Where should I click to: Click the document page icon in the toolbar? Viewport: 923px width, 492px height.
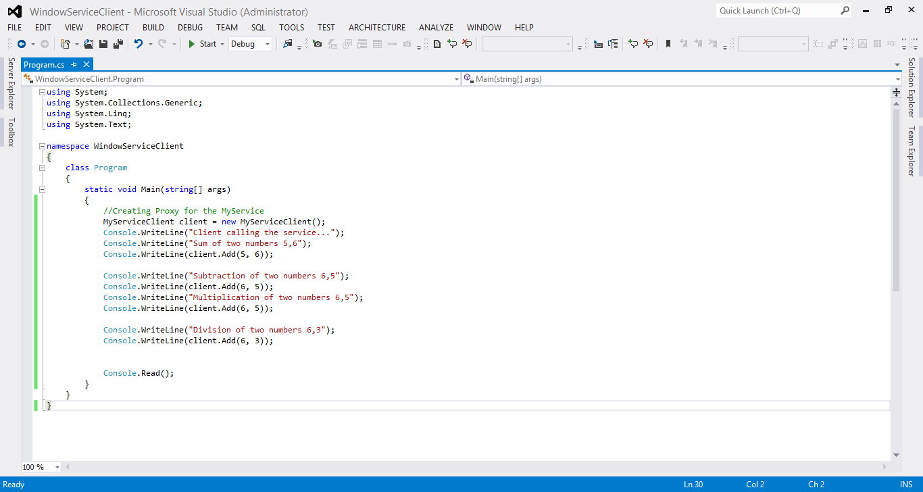click(x=437, y=44)
